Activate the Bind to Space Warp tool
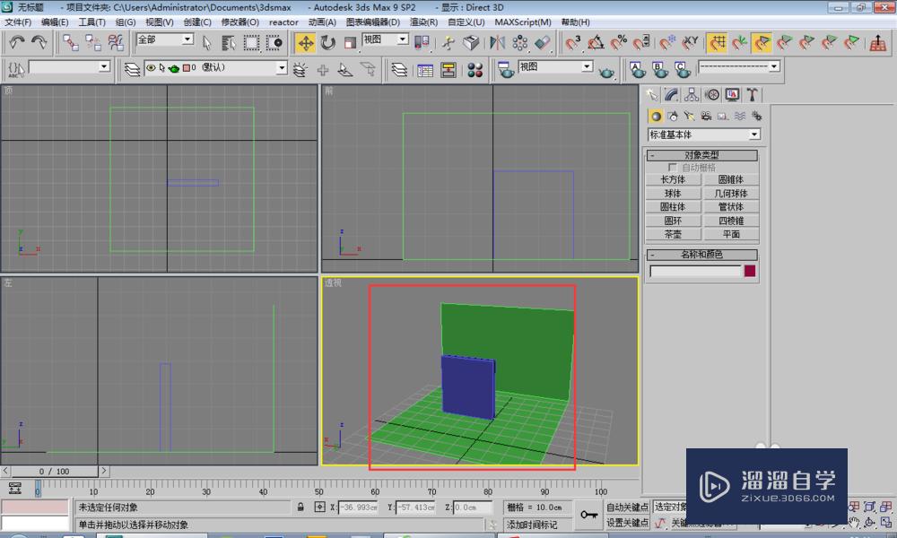 (116, 42)
